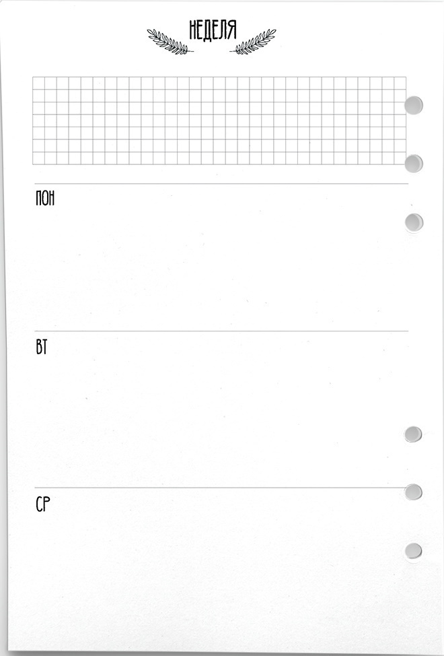444x656 pixels.
Task: Click the divider line above ПОН
Action: coord(221,183)
